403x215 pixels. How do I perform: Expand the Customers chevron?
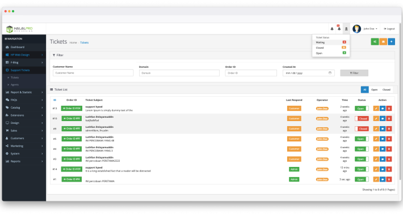coord(42,139)
